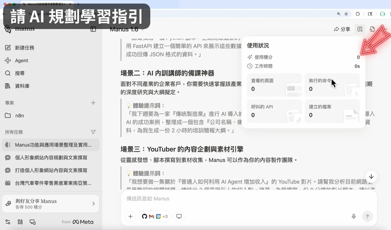
Task: Add a new project with the 專案 plus icon
Action: (x=93, y=103)
